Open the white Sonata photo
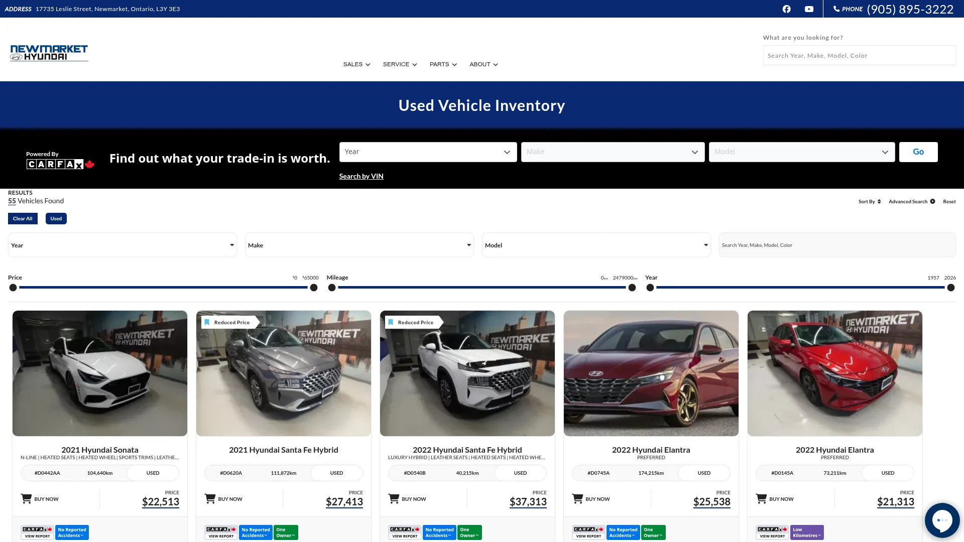Image resolution: width=964 pixels, height=542 pixels. pos(100,373)
